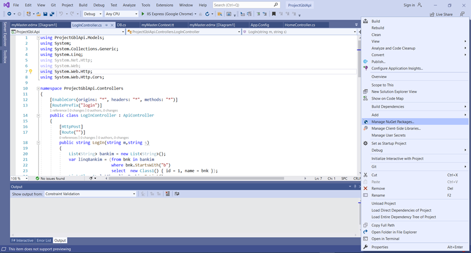Viewport: 471px width, 253px height.
Task: Click the Undo arrow icon in toolbar
Action: click(61, 14)
